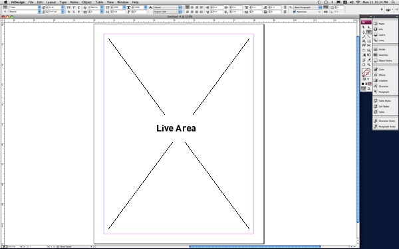Select the Pen tool
399x249 pixels.
pyautogui.click(x=364, y=32)
